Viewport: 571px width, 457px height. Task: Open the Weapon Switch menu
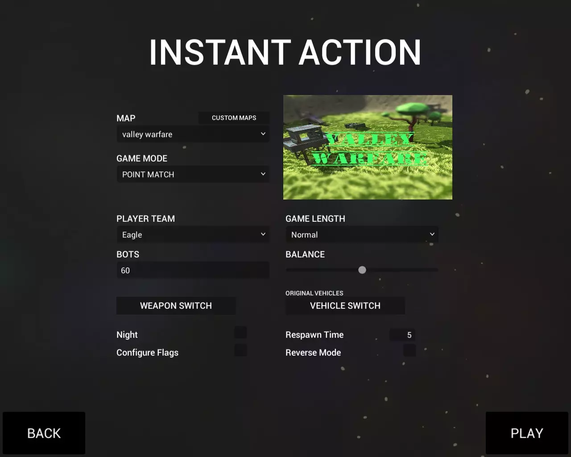coord(176,306)
